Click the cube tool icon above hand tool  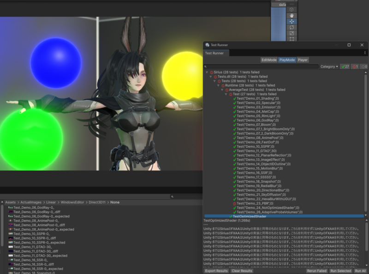[x=292, y=10]
